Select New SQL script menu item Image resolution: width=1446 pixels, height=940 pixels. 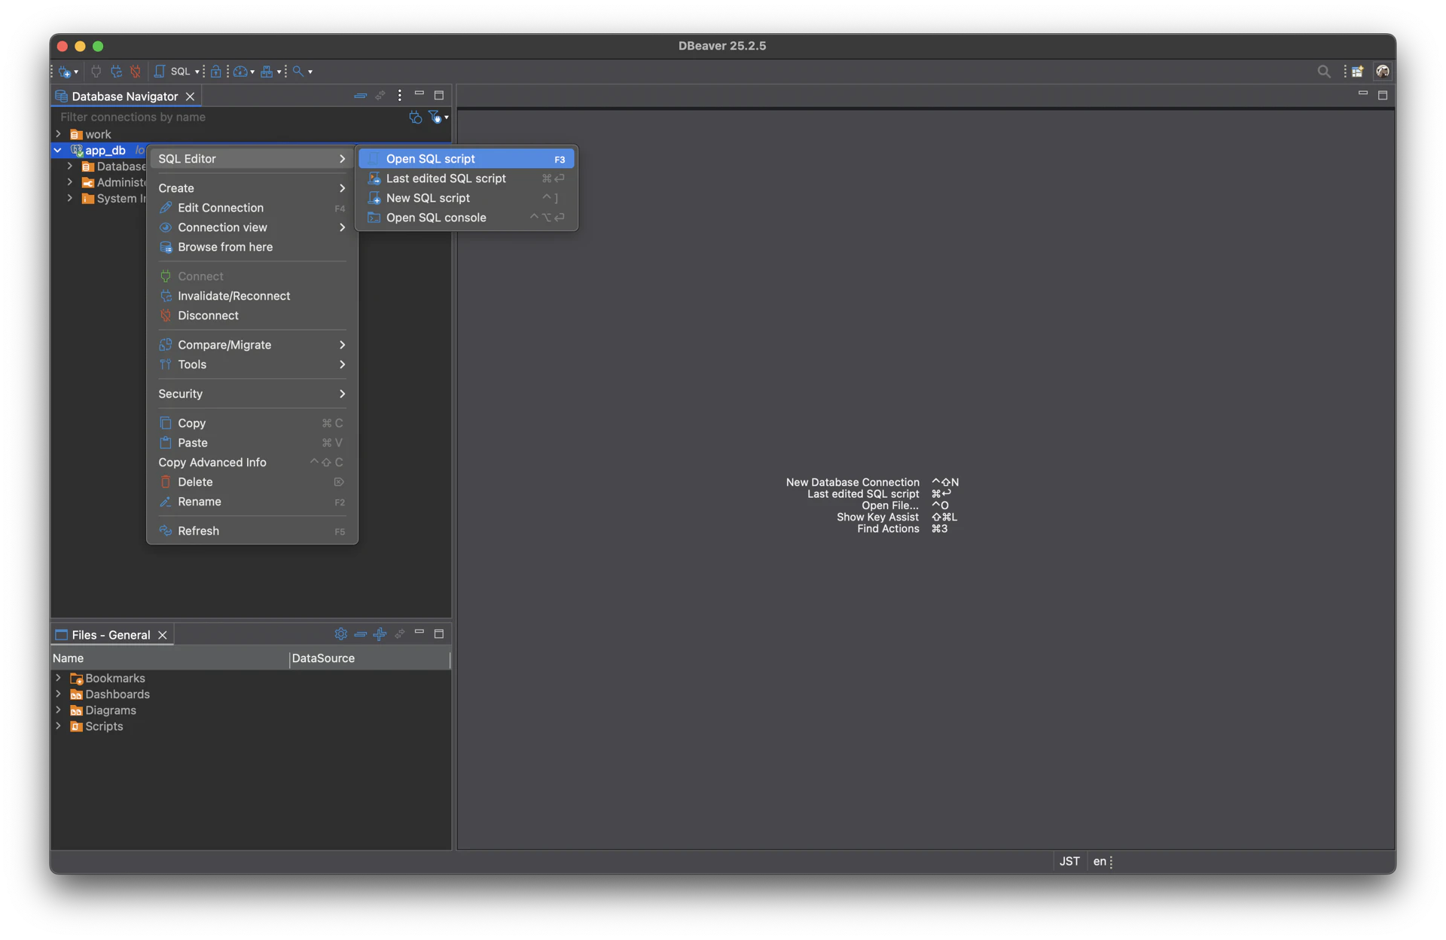point(467,198)
